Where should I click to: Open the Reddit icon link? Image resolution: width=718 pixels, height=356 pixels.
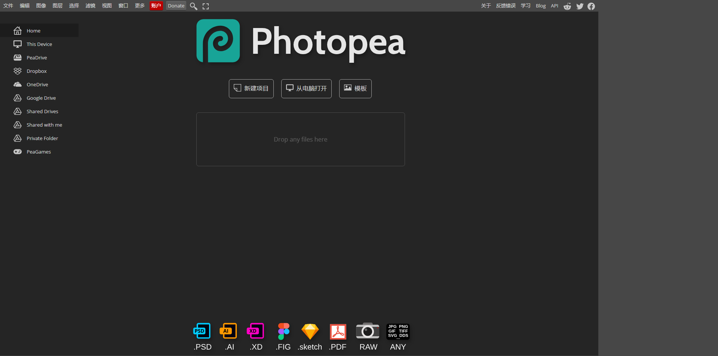[x=567, y=6]
